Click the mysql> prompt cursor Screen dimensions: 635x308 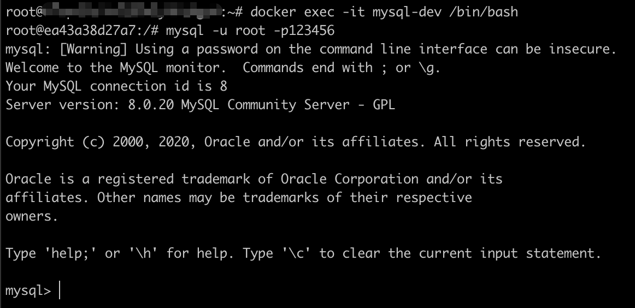coord(60,291)
